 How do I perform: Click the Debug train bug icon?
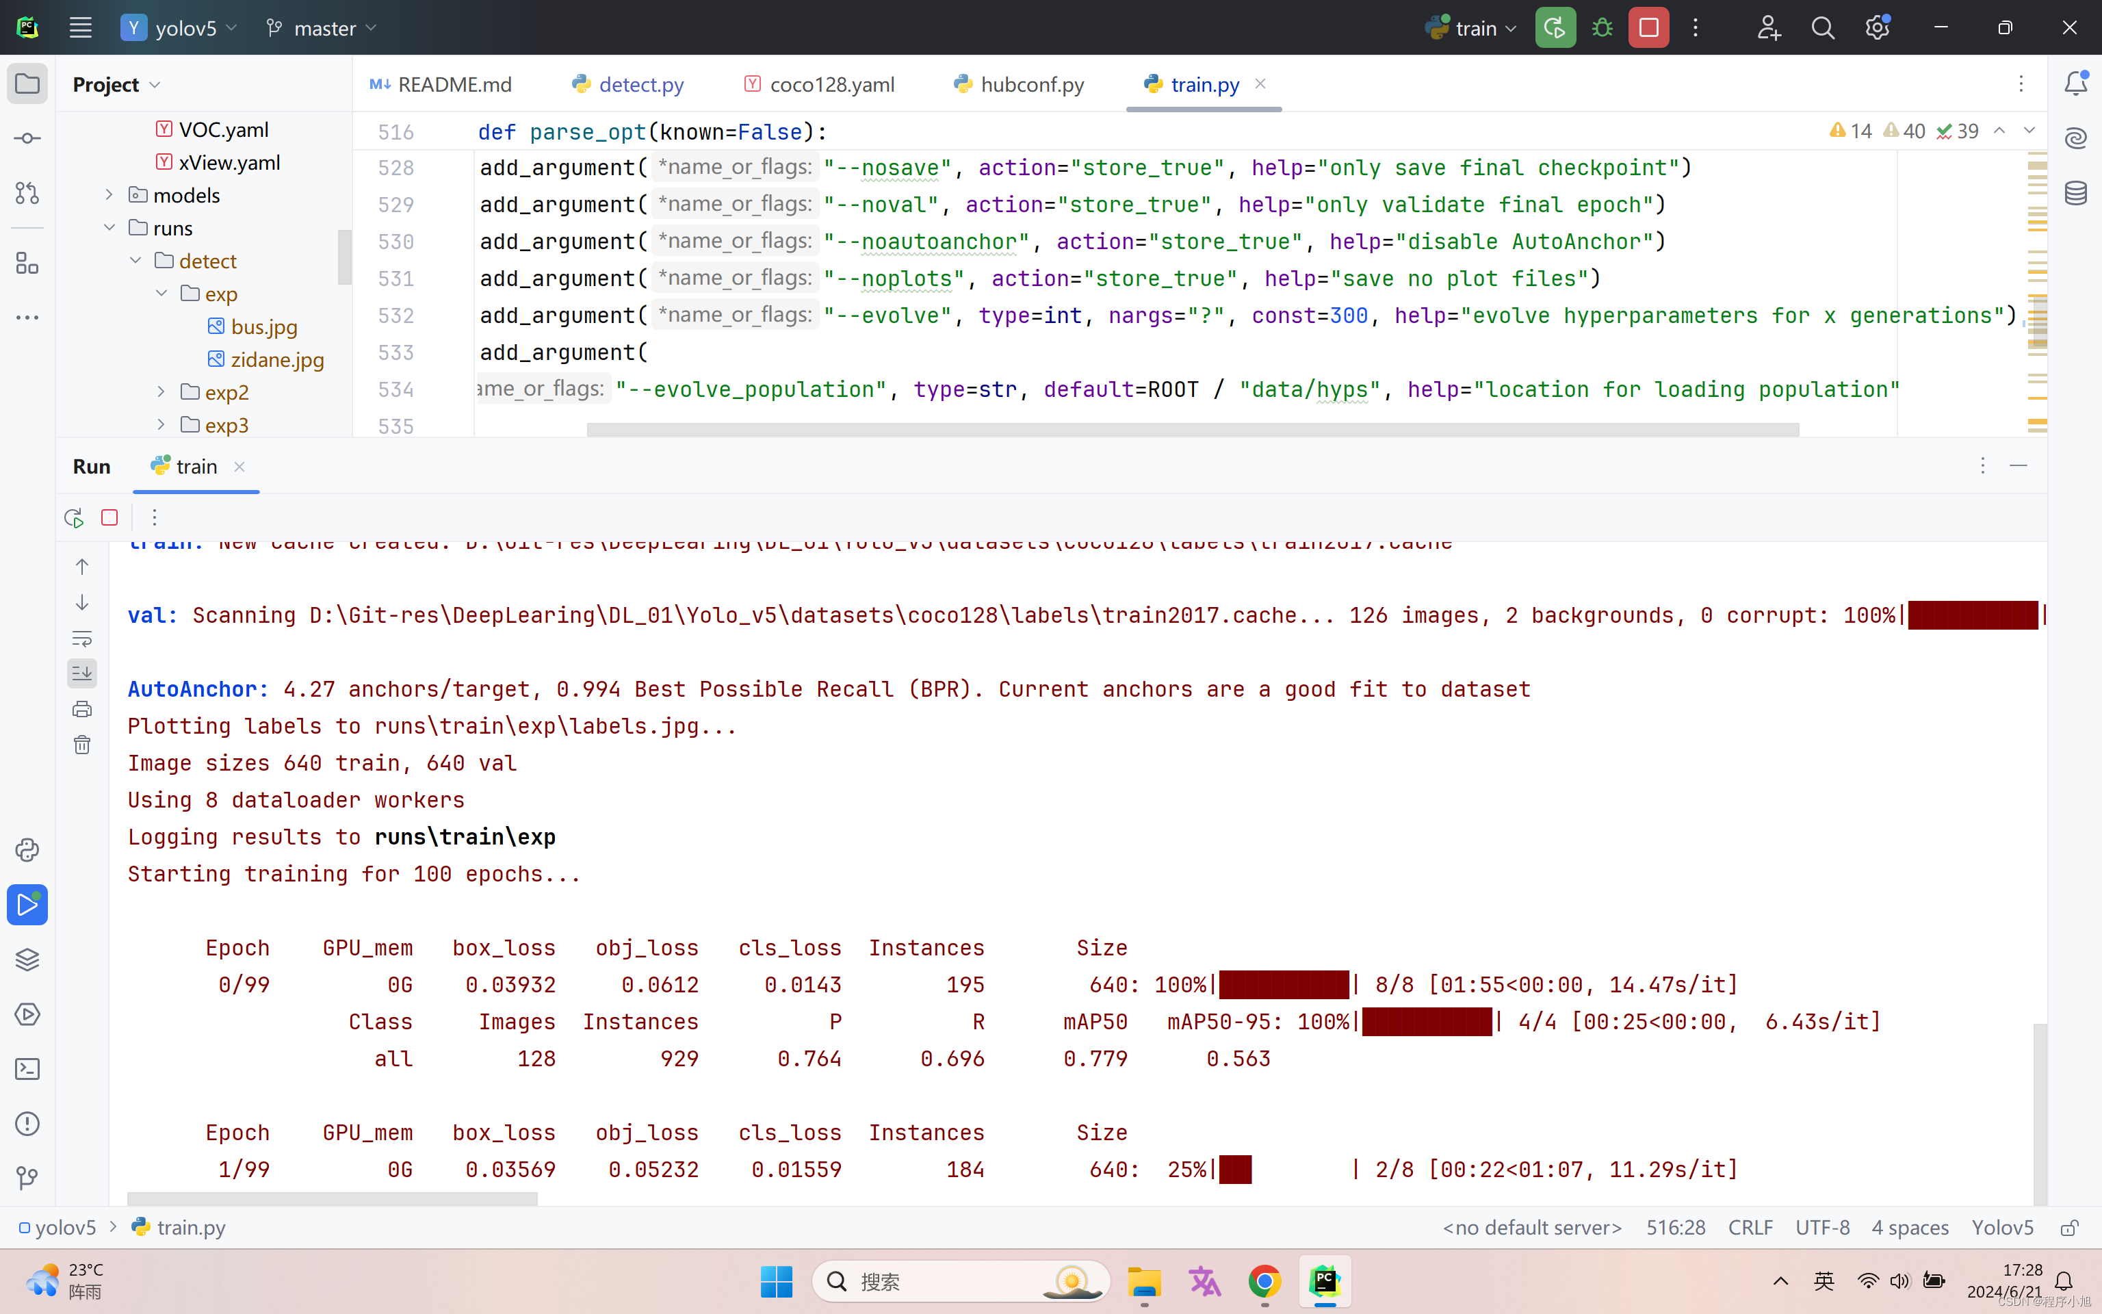(x=1602, y=28)
